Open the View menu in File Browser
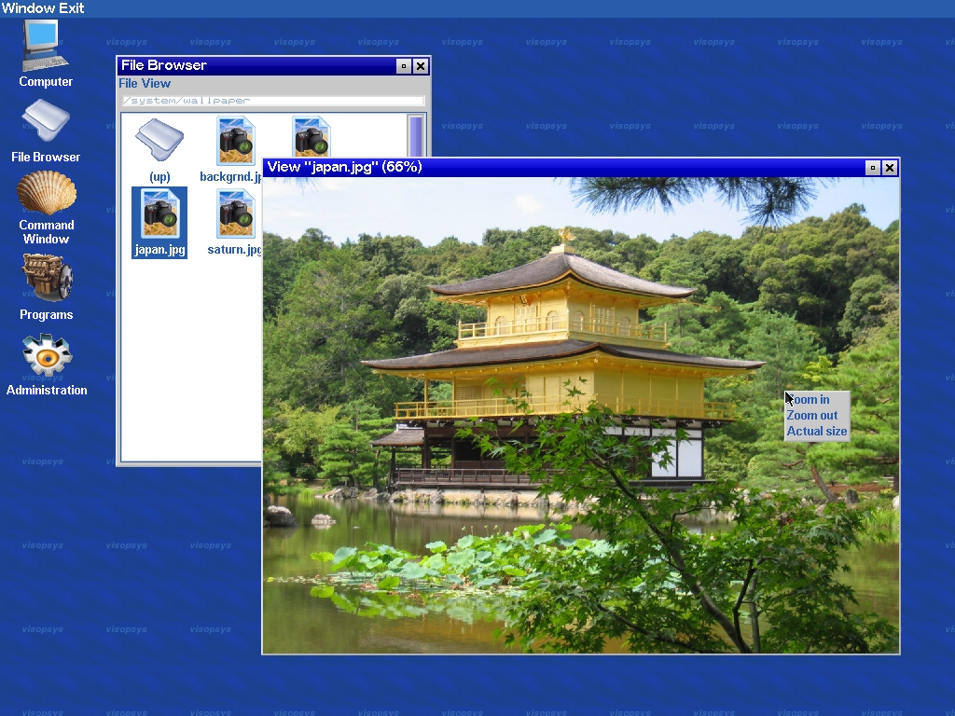Screen dimensions: 955x716 pyautogui.click(x=157, y=83)
